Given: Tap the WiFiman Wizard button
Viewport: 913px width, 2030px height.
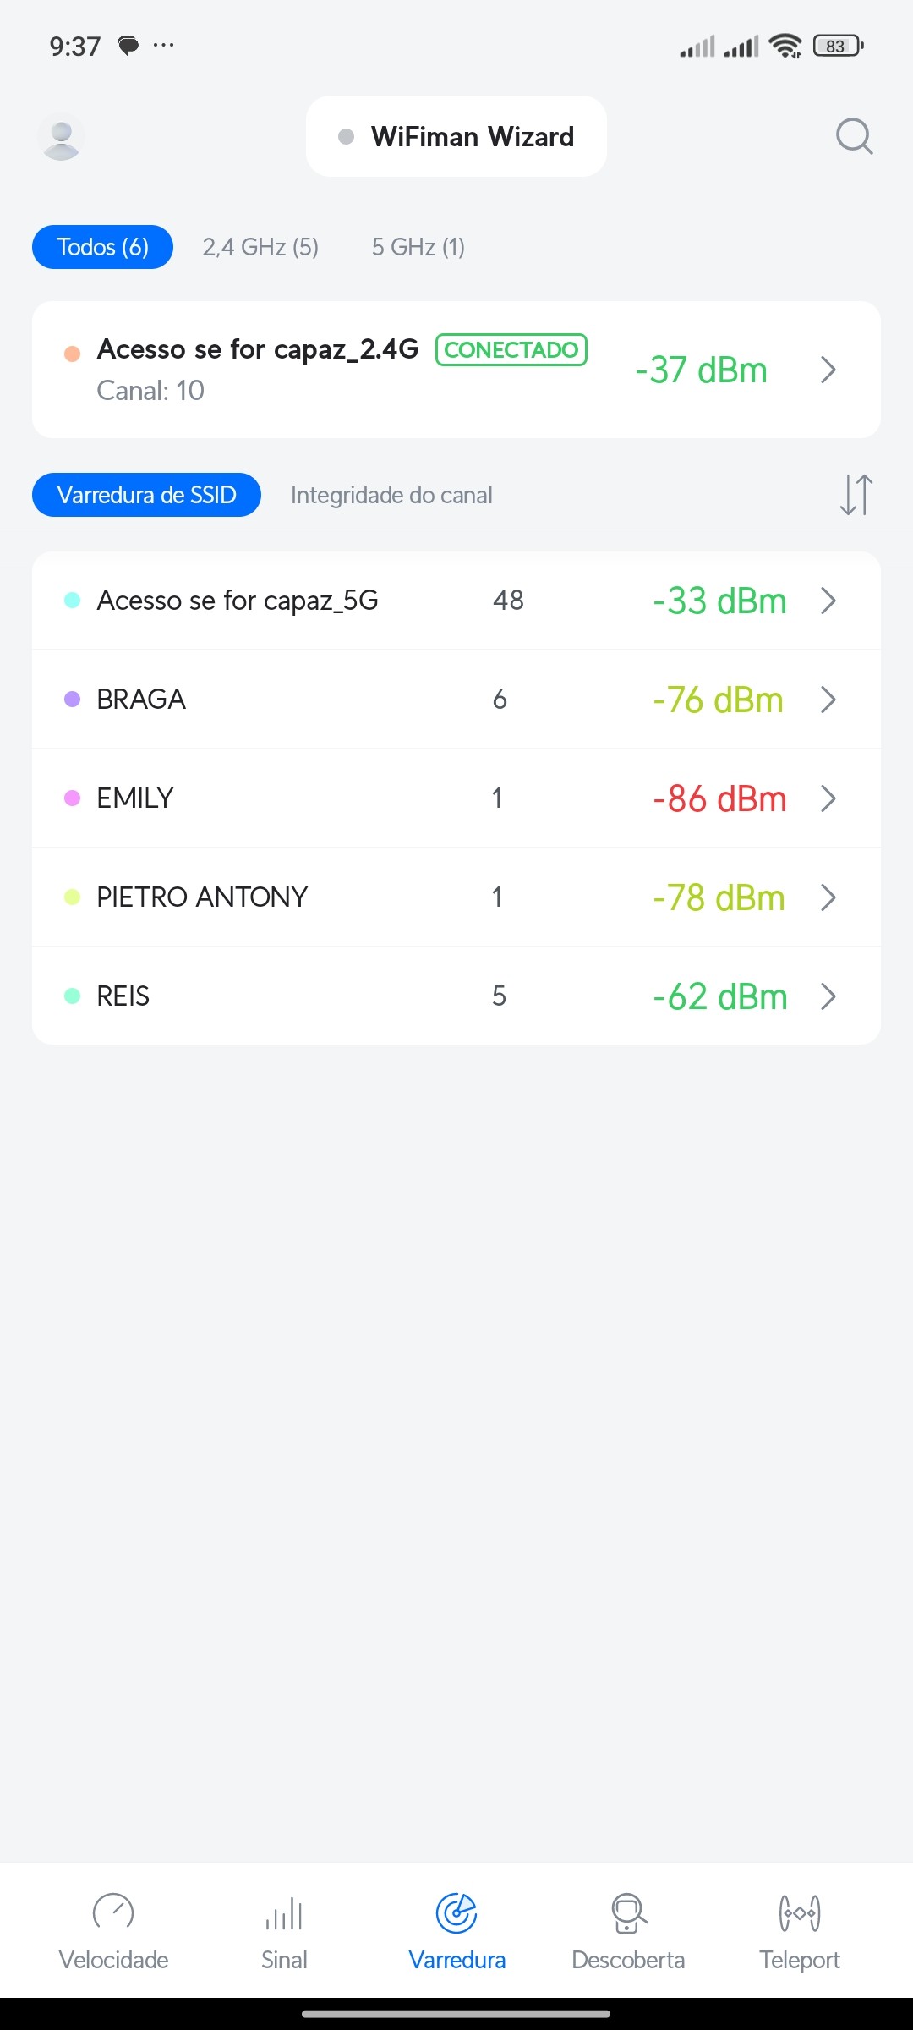Looking at the screenshot, I should click(456, 136).
